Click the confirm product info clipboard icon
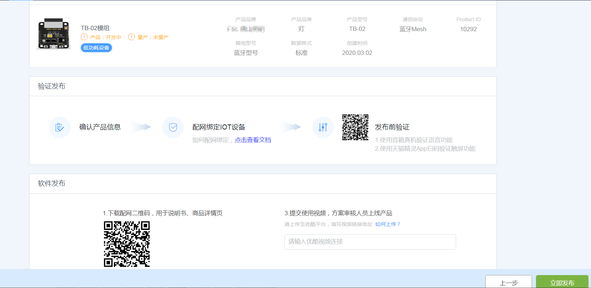The height and width of the screenshot is (288, 591). pos(59,127)
